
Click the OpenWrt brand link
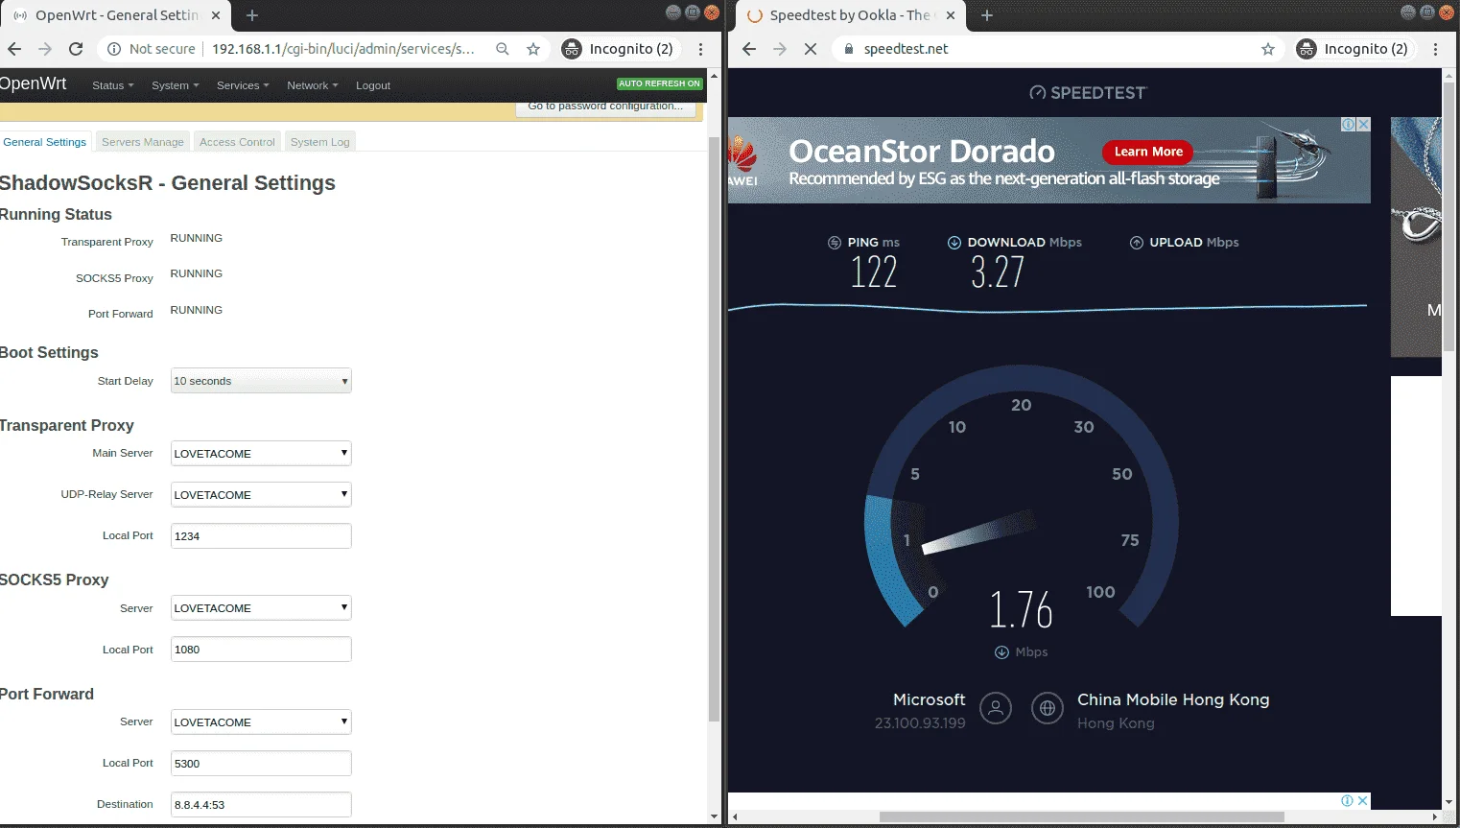click(x=34, y=83)
